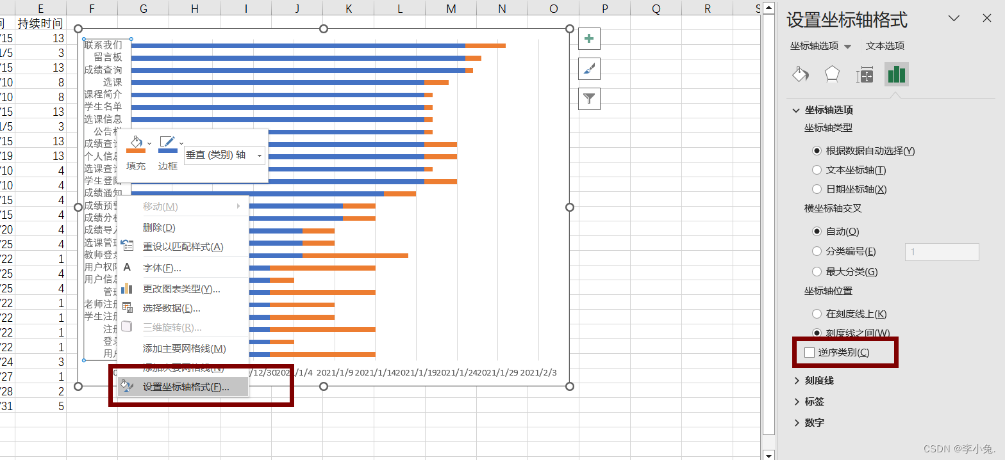The width and height of the screenshot is (1005, 460).
Task: Select 分类编号 radio button
Action: pyautogui.click(x=817, y=251)
